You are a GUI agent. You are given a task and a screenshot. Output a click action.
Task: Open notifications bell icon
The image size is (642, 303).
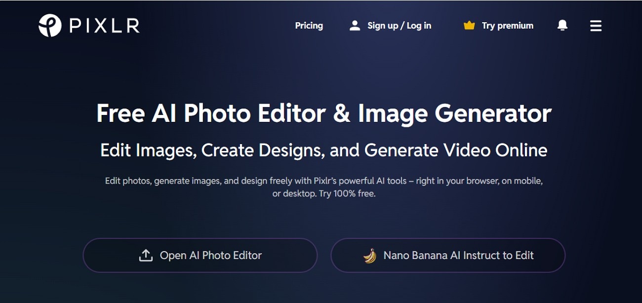(x=562, y=25)
